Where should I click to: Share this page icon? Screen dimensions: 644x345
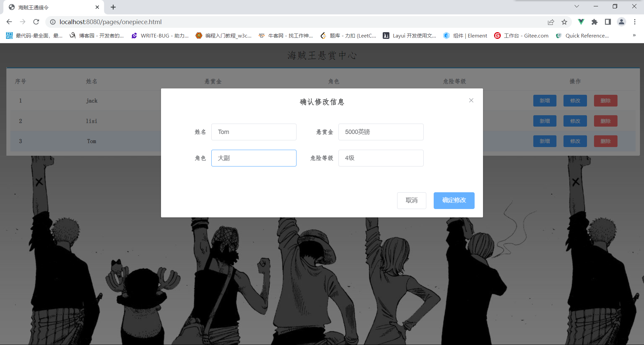coord(551,22)
